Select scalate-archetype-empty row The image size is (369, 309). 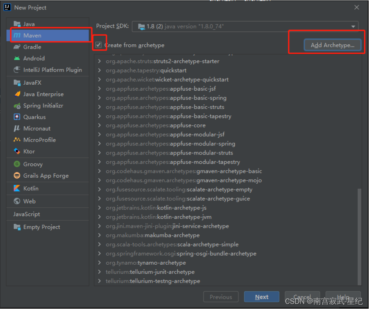tap(226, 189)
